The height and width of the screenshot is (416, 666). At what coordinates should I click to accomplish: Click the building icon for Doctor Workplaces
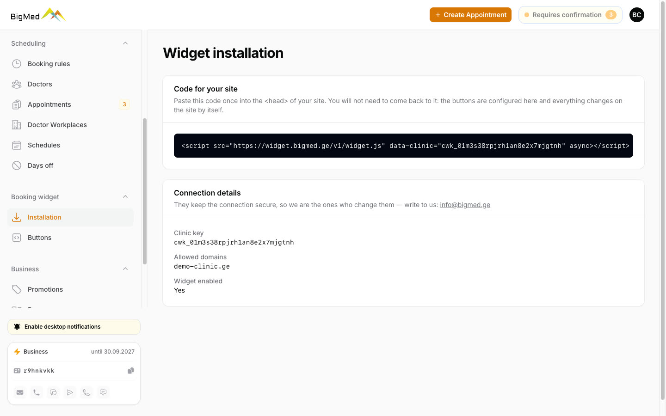[x=17, y=125]
